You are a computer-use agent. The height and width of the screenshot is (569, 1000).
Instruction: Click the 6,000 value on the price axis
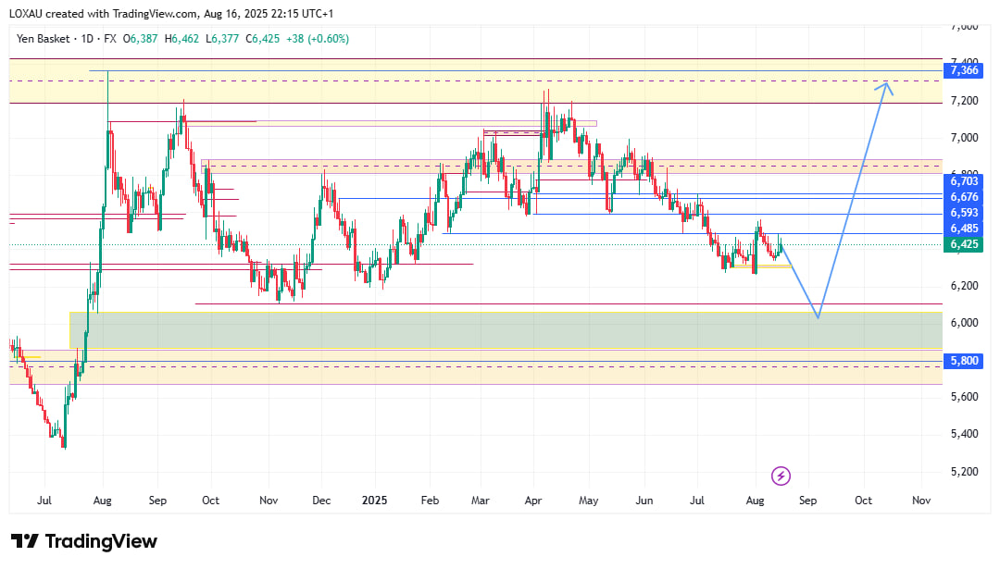pos(964,322)
